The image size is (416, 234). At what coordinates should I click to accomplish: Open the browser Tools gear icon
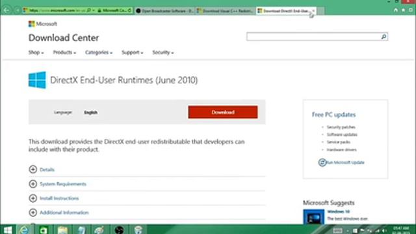point(411,10)
